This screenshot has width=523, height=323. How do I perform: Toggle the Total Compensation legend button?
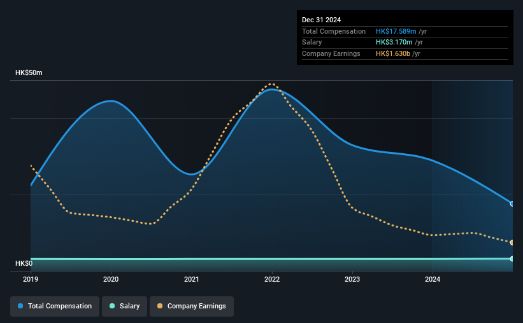[55, 306]
